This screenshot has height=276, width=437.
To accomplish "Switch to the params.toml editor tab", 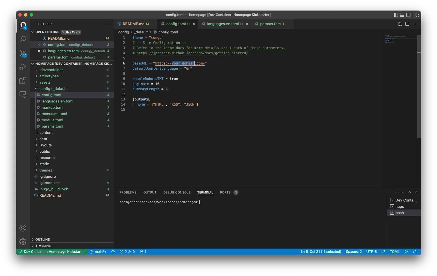I will (270, 24).
